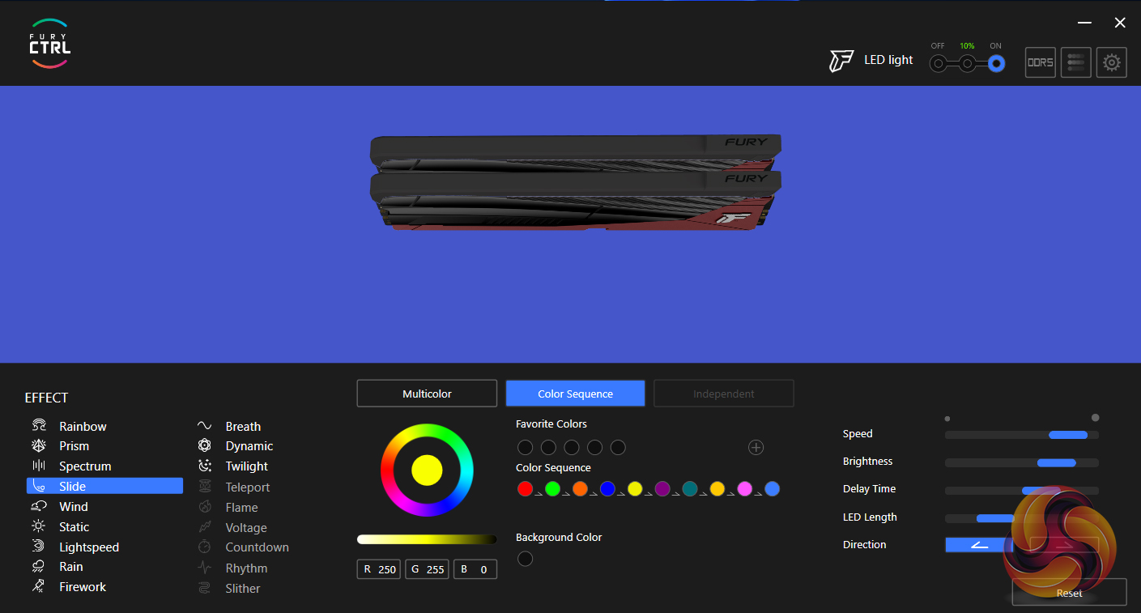Select the Lightspeed effect icon
1141x613 pixels.
[39, 547]
